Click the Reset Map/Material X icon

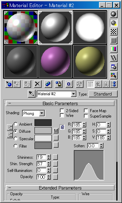(x=38, y=84)
